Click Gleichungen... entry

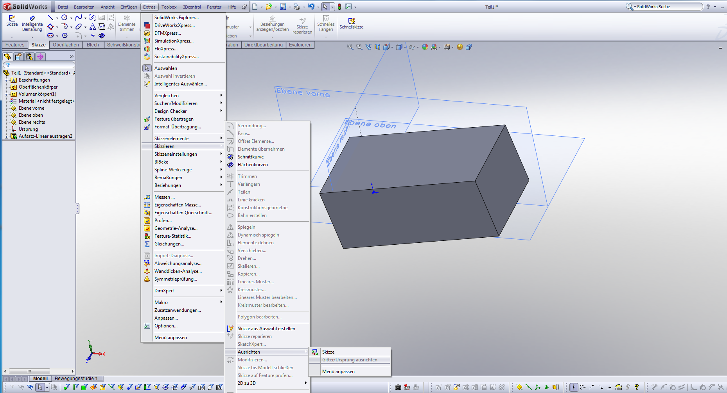coord(169,244)
